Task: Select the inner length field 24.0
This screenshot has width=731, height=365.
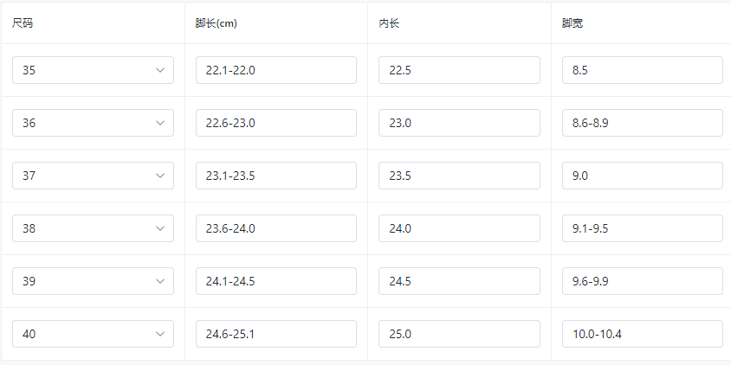Action: pyautogui.click(x=459, y=228)
